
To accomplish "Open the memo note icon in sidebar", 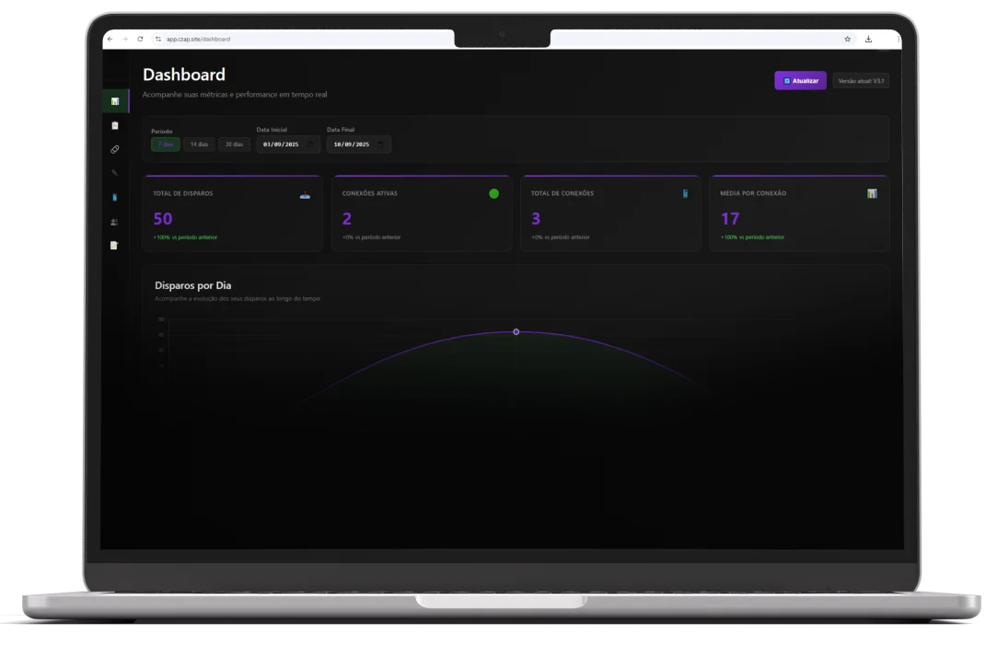I will pos(114,246).
